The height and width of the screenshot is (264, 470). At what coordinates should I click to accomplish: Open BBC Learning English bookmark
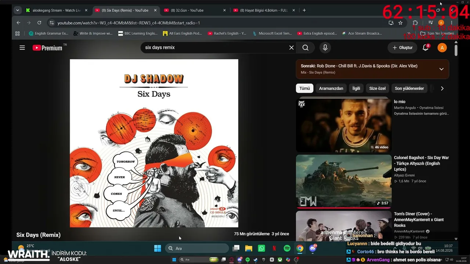(138, 33)
